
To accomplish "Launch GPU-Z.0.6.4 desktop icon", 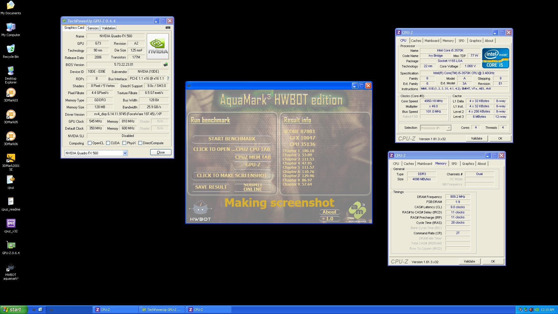I will click(11, 247).
